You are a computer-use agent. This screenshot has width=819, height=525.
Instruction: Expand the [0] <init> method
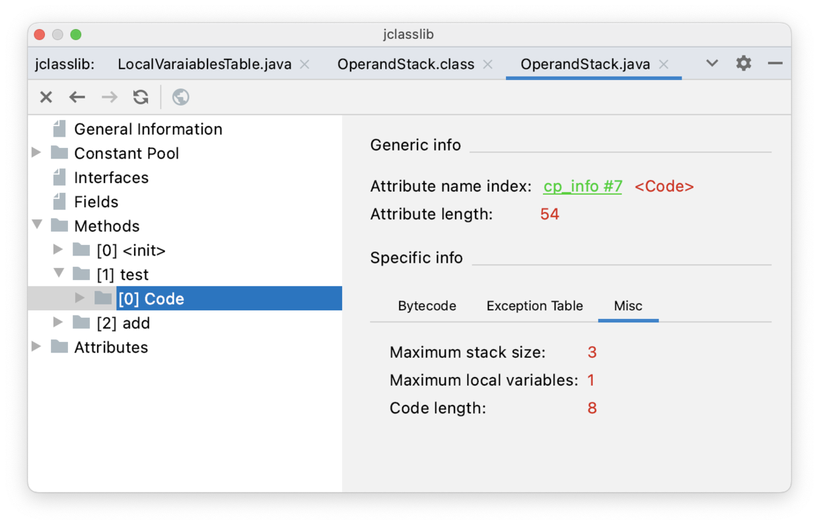(58, 250)
